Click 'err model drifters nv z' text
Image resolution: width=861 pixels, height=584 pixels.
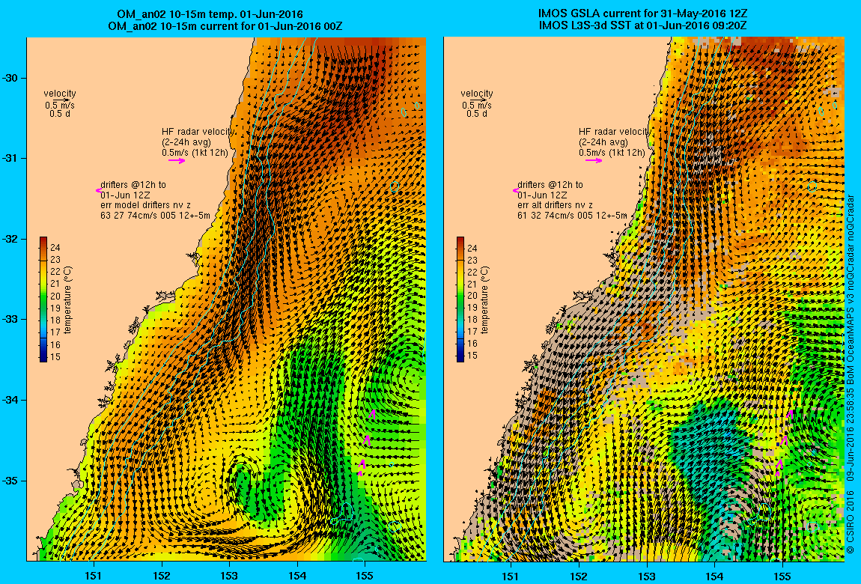click(145, 205)
